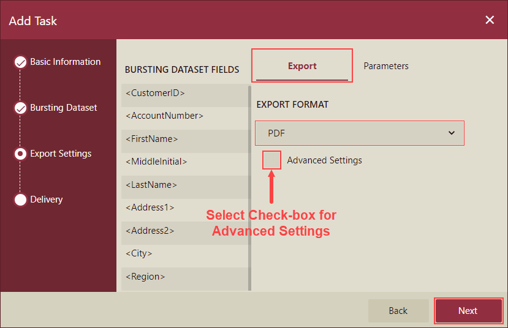Select the Bursting Dataset step label
The image size is (508, 328).
pos(64,108)
